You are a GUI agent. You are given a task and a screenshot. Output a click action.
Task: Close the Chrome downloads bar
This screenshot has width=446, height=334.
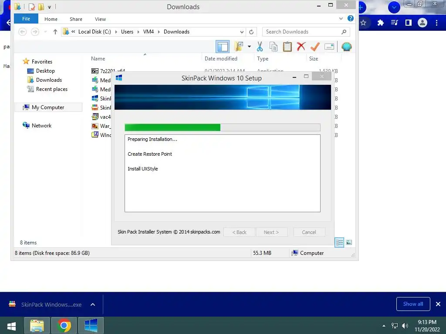pos(438,304)
